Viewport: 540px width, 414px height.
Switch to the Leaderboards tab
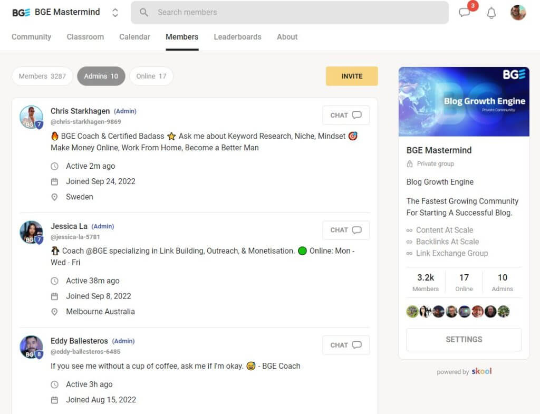pos(237,37)
